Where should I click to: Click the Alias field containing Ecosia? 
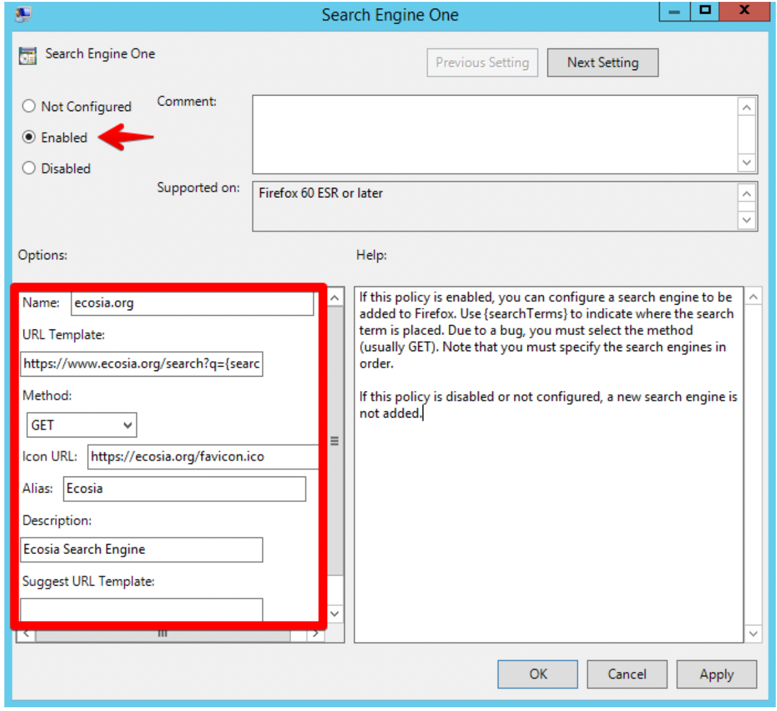pyautogui.click(x=184, y=489)
